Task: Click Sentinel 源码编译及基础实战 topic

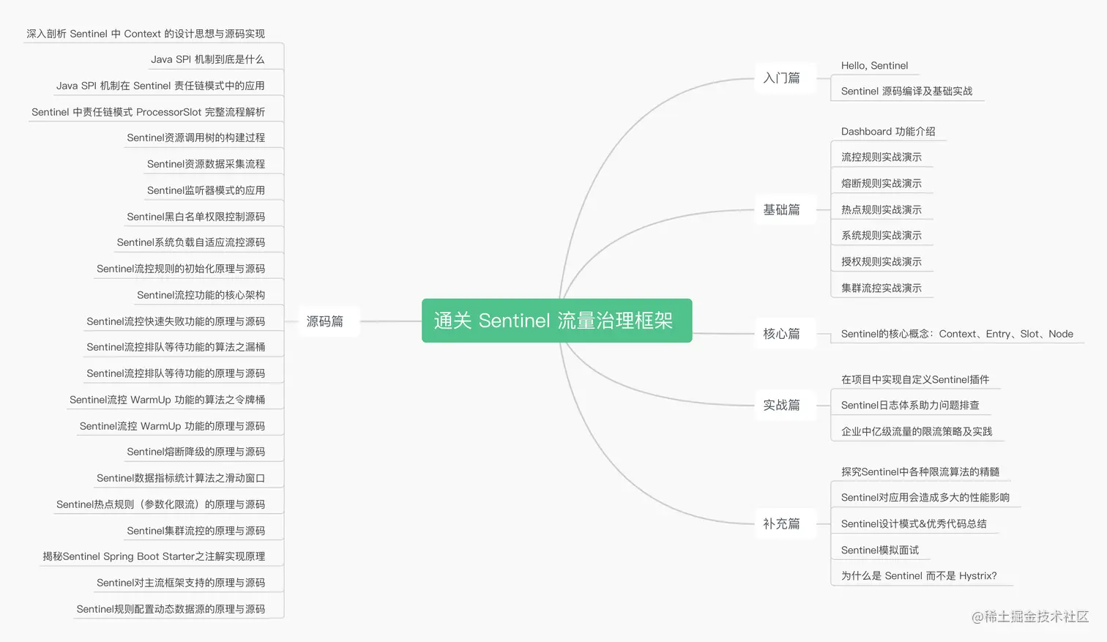Action: pos(906,92)
